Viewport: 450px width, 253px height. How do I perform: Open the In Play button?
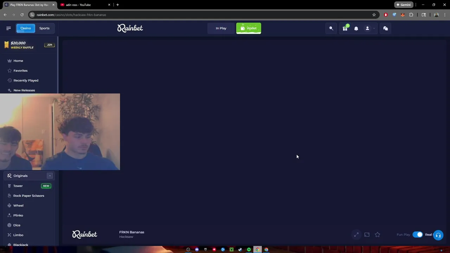click(221, 28)
